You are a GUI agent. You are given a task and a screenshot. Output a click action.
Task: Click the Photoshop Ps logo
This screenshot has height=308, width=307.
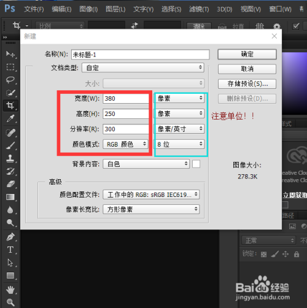pyautogui.click(x=10, y=9)
